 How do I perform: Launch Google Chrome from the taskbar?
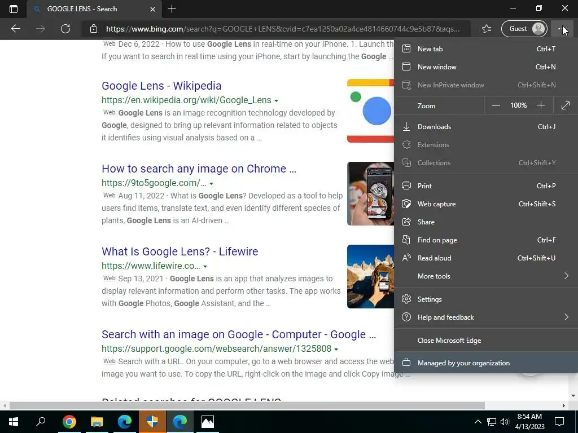[x=69, y=422]
